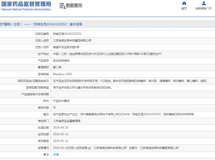Click the 适用范围/预期用途 label
Screen dimensions: 215x160
(37, 88)
